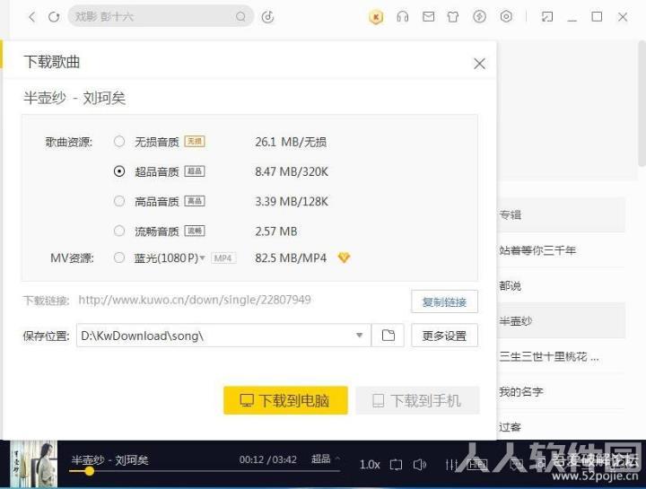
Task: Click the MP4 format badge
Action: 223,258
